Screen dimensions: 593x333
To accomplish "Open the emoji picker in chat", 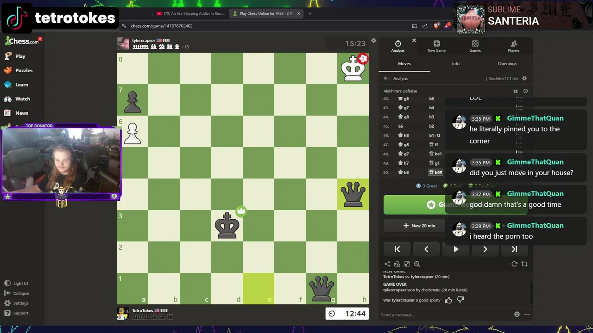I will [517, 314].
